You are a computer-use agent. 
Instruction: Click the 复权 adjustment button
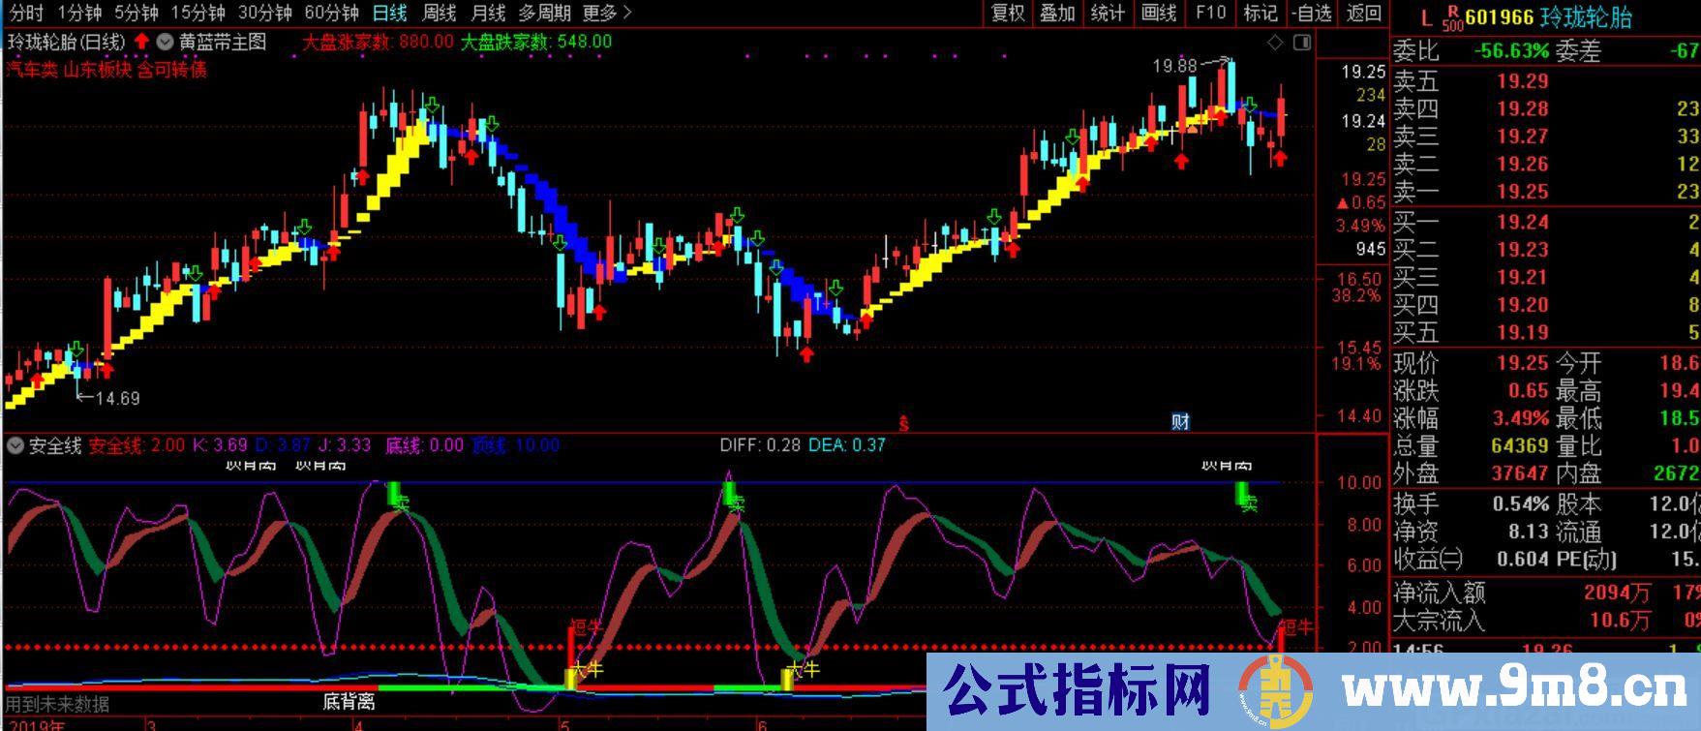pos(1008,13)
